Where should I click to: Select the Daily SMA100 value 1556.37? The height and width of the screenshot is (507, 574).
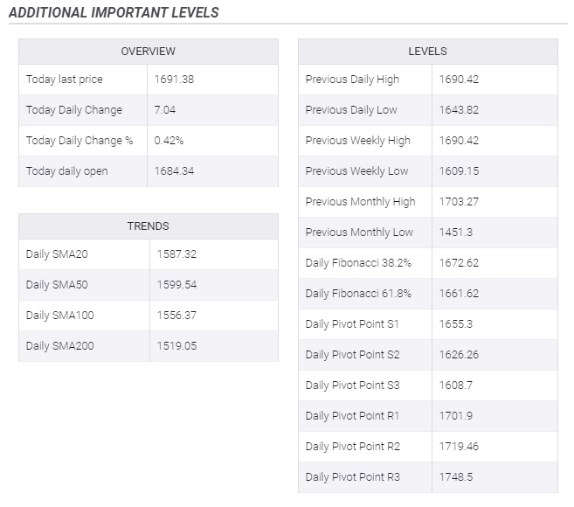pos(176,316)
